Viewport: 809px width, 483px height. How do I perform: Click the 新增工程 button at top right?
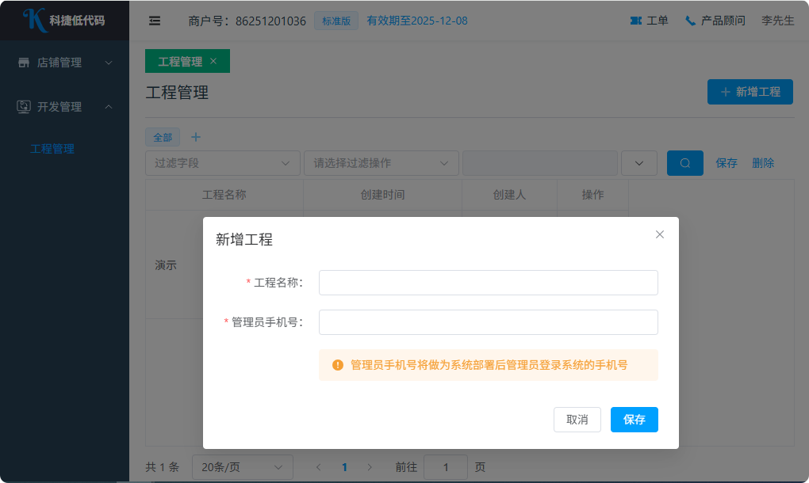point(750,92)
